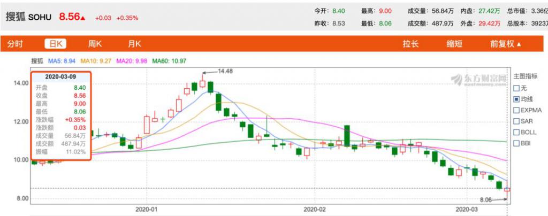Switch to the 分时 intraday tab

[x=15, y=44]
